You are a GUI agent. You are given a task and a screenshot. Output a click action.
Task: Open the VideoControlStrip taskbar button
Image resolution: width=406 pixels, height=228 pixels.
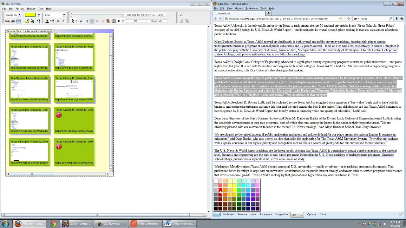click(x=146, y=224)
